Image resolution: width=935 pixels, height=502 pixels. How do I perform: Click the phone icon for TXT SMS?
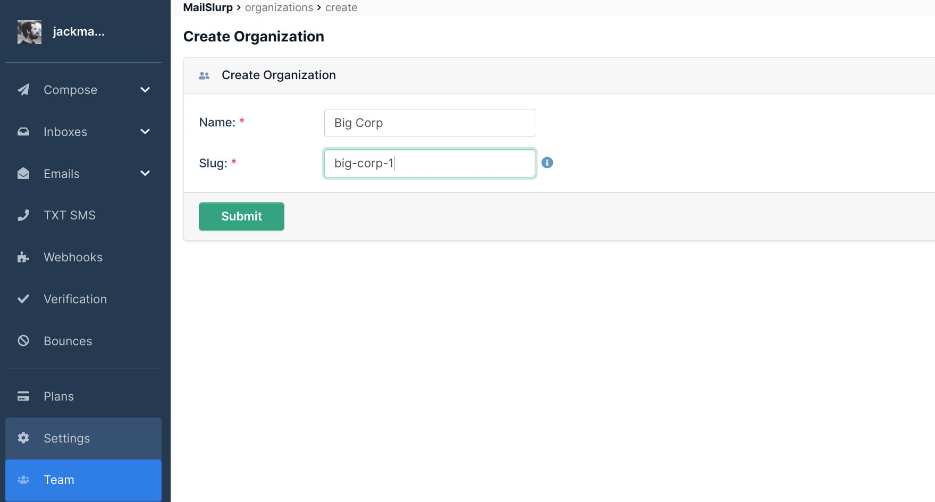click(23, 215)
